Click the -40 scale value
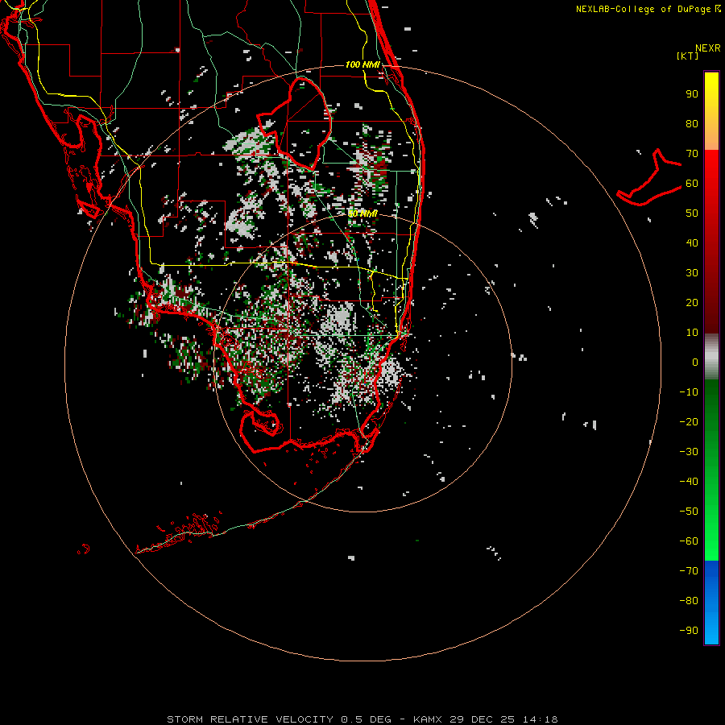Viewport: 725px width, 725px height. coord(689,482)
